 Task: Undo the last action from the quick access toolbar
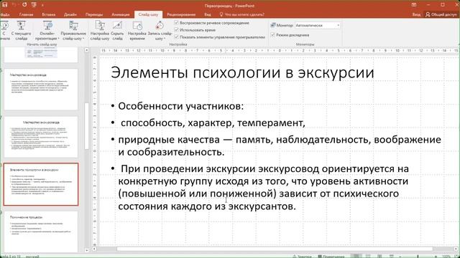(14, 5)
